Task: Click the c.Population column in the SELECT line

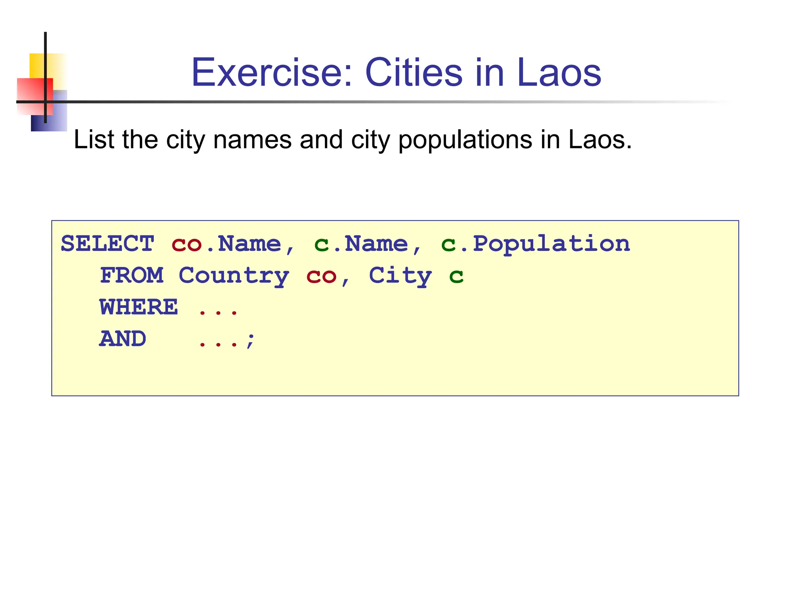Action: click(x=536, y=244)
